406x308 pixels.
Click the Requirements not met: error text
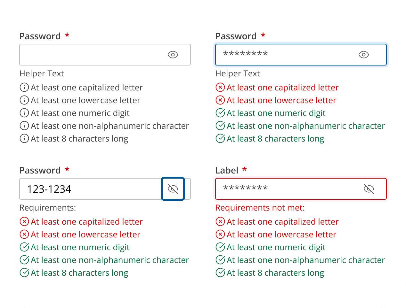pos(260,208)
